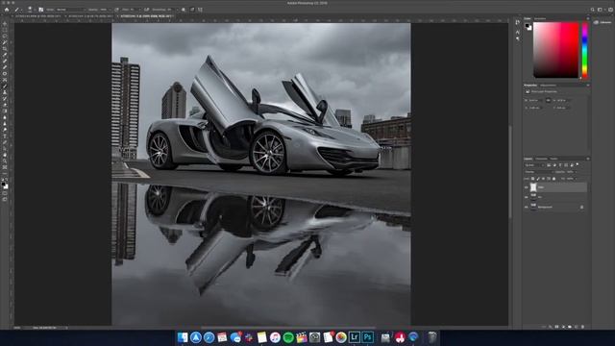This screenshot has height=346, width=615.
Task: Open workspace switcher at top right
Action: click(601, 10)
